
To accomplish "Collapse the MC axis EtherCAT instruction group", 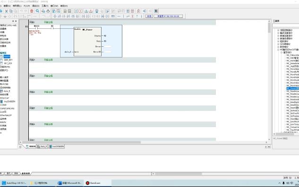I will click(x=278, y=50).
